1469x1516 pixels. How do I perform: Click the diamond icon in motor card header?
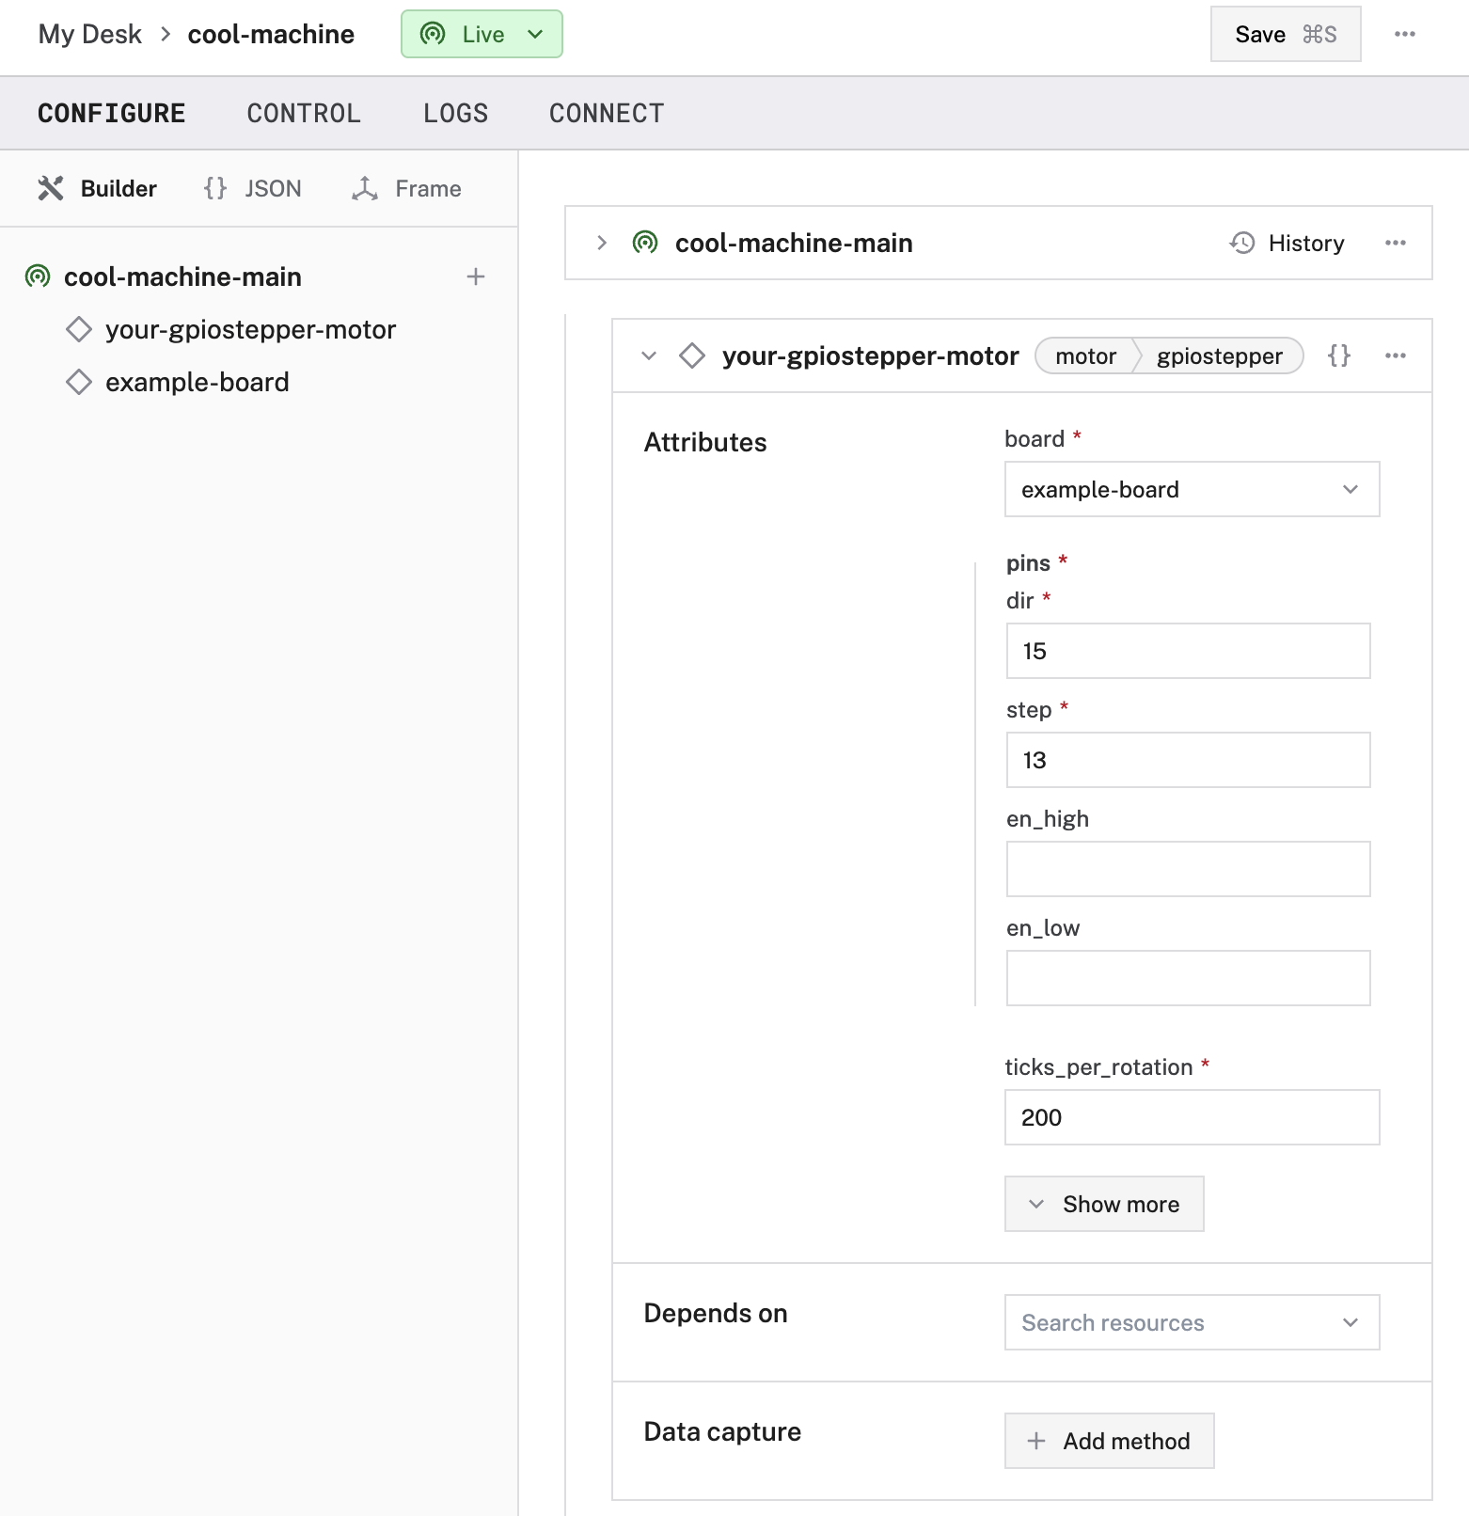coord(692,355)
